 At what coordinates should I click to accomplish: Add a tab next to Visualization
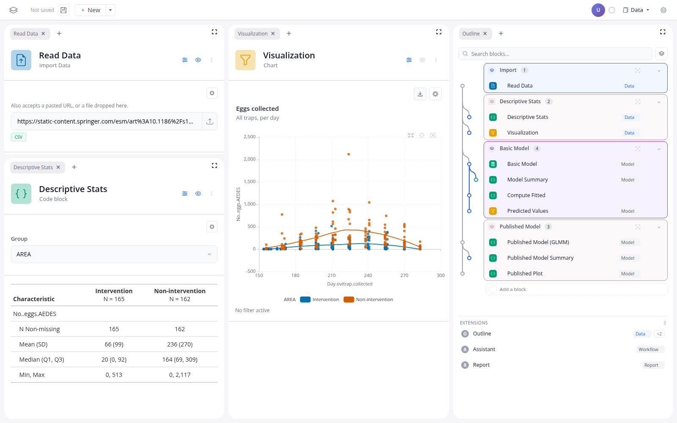click(289, 33)
